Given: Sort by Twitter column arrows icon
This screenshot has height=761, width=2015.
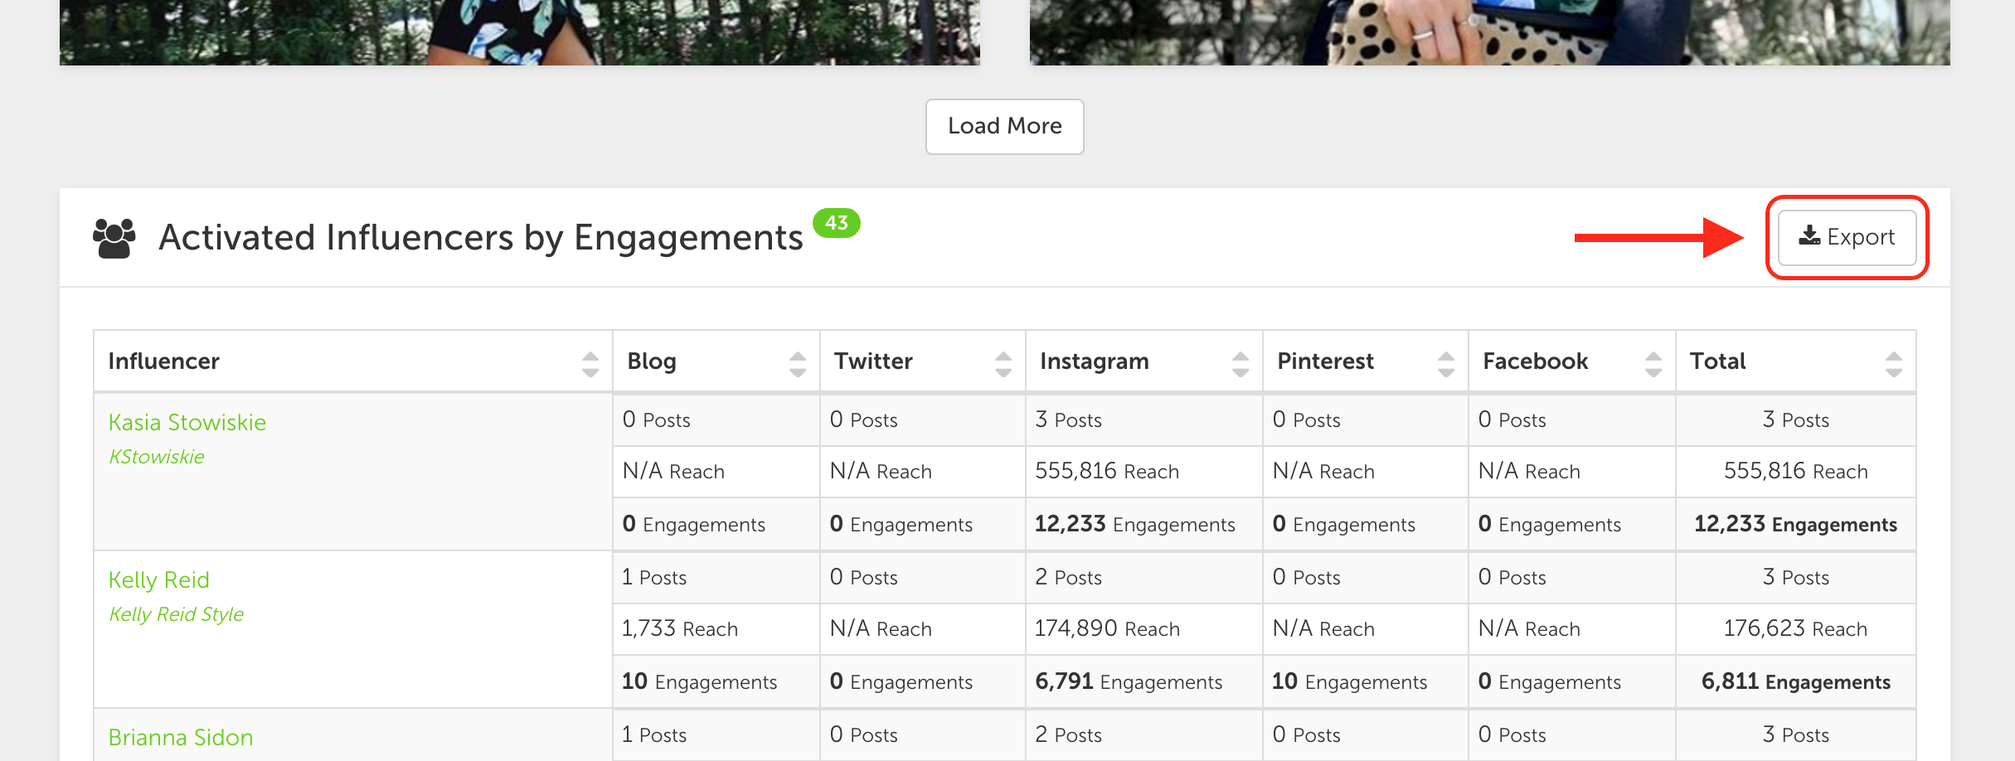Looking at the screenshot, I should point(1003,363).
